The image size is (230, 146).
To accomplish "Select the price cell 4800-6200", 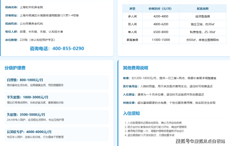I will click(x=161, y=24).
